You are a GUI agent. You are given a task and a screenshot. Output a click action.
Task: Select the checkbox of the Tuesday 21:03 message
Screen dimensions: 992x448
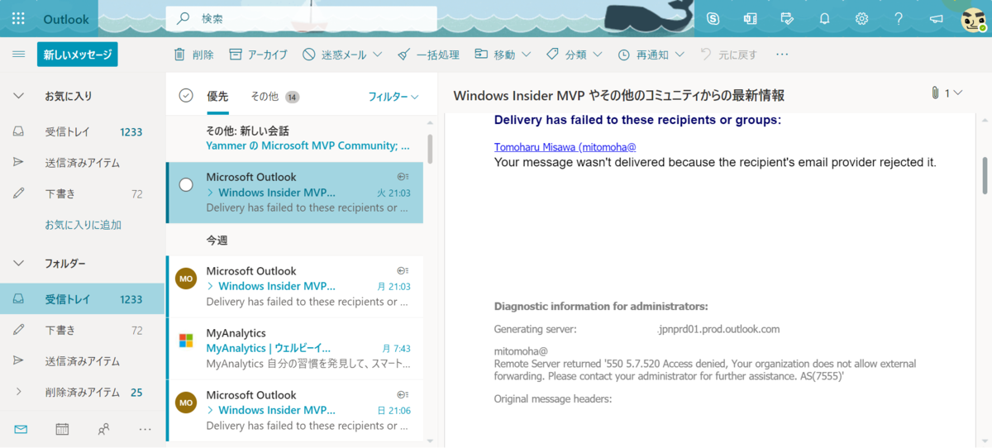pyautogui.click(x=186, y=184)
